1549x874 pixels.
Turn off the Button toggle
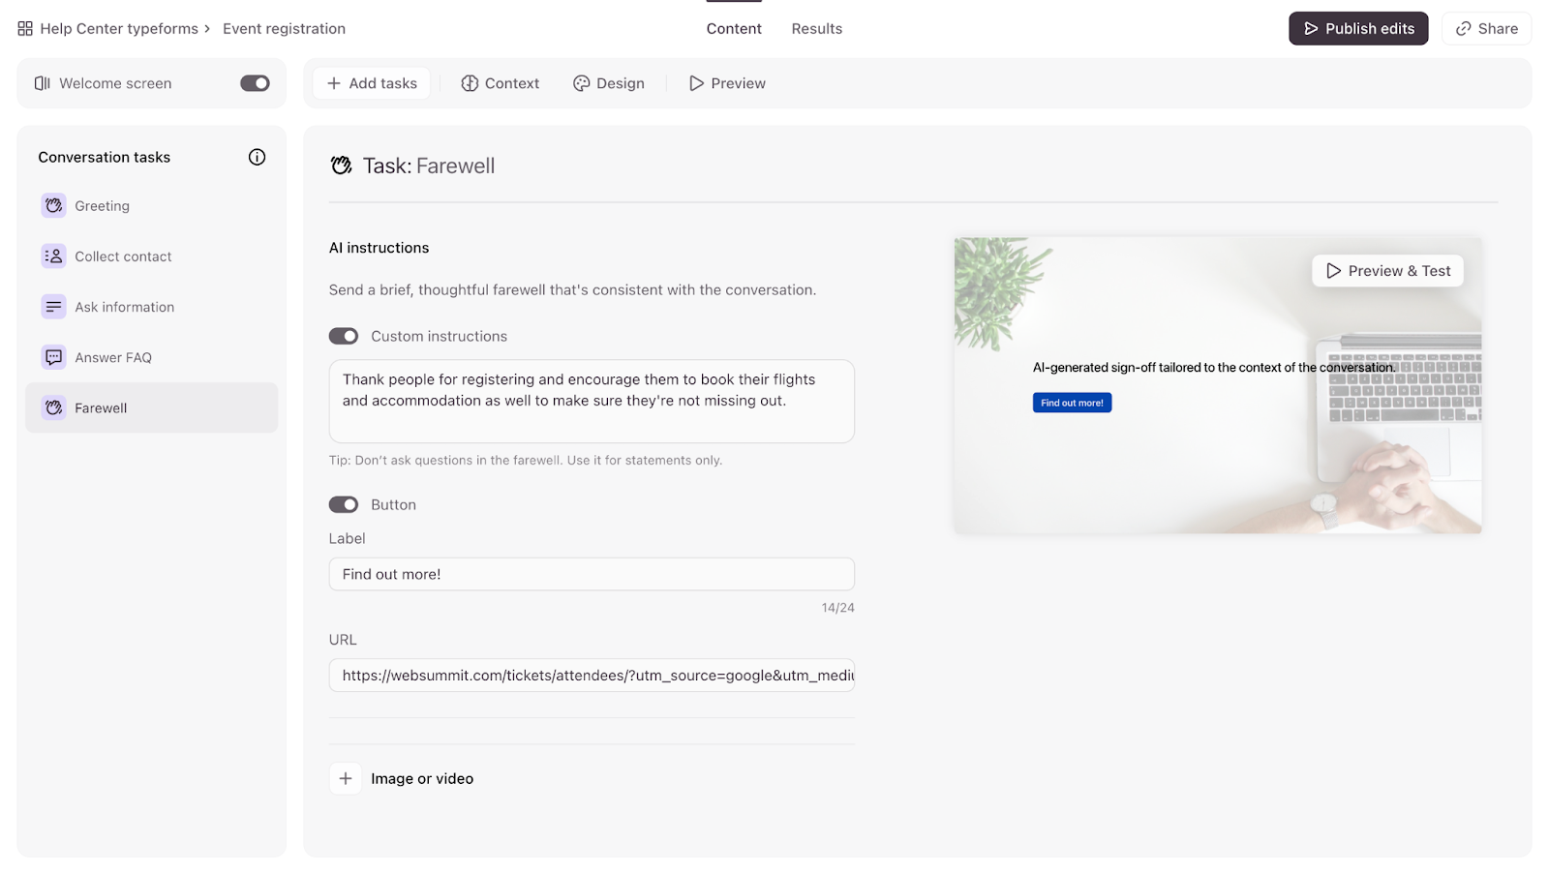click(344, 504)
